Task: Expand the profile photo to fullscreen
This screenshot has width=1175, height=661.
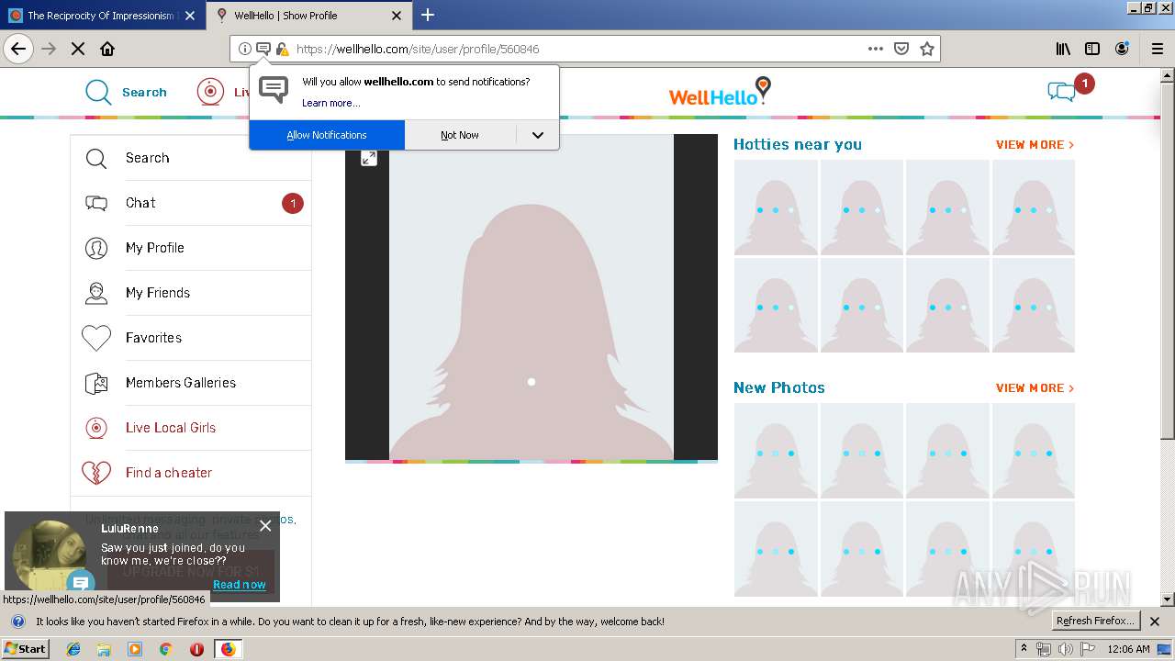Action: (369, 158)
